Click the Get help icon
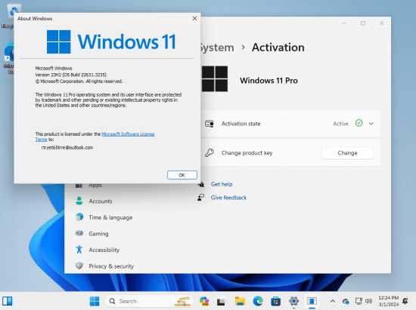416x310 pixels. (201, 184)
